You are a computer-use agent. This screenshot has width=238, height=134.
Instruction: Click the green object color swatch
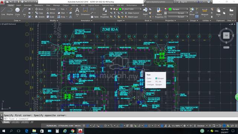tap(170, 9)
